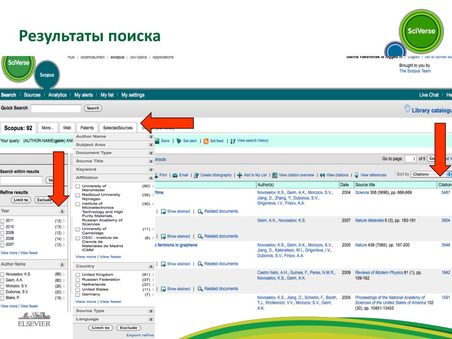Viewport: 452px width, 339px height.
Task: Open citation count 5487 link
Action: click(x=446, y=192)
